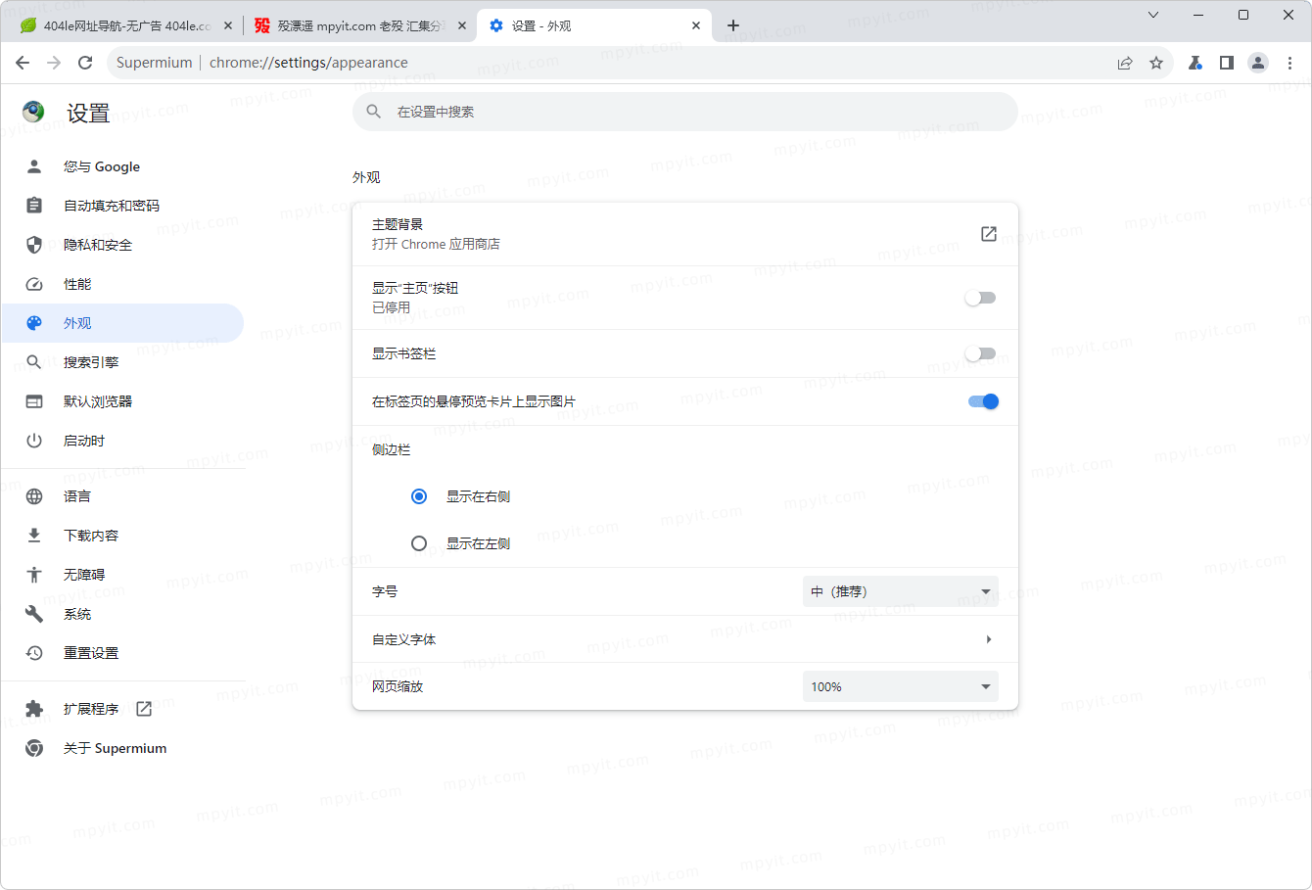The height and width of the screenshot is (890, 1312).
Task: Disable the hover preview card images toggle
Action: [983, 401]
